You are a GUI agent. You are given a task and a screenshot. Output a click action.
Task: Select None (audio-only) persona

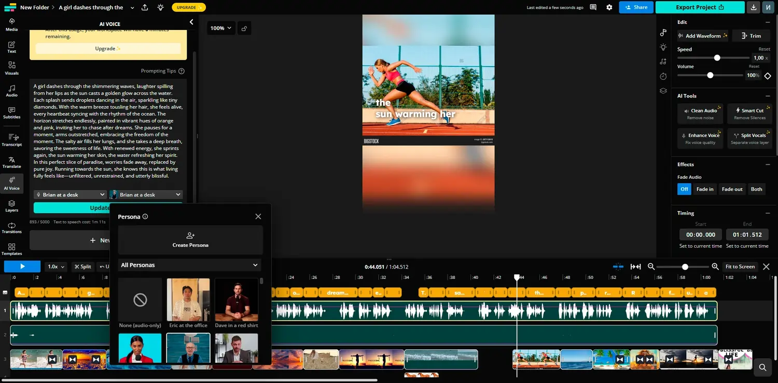click(x=140, y=303)
